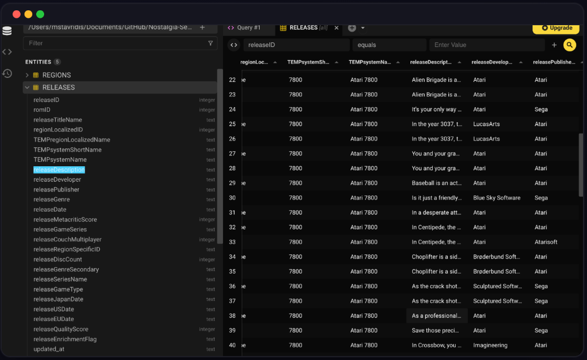
Task: Click the RELEASES table grid icon in the tree
Action: [36, 88]
